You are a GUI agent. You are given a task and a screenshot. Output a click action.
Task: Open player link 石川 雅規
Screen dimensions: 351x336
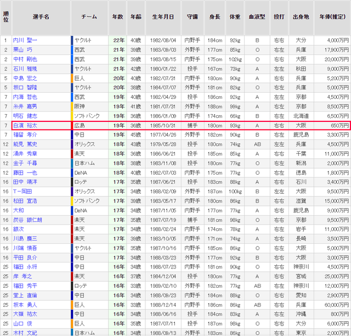click(25, 69)
